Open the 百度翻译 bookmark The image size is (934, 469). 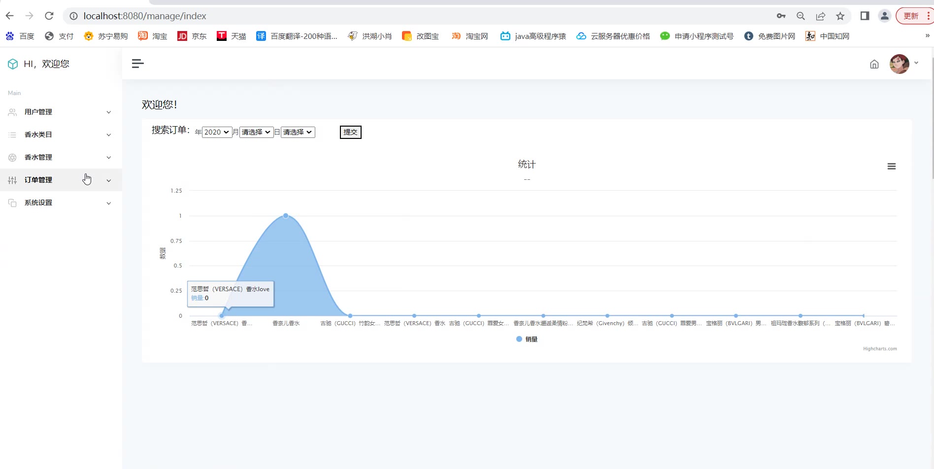[x=297, y=36]
